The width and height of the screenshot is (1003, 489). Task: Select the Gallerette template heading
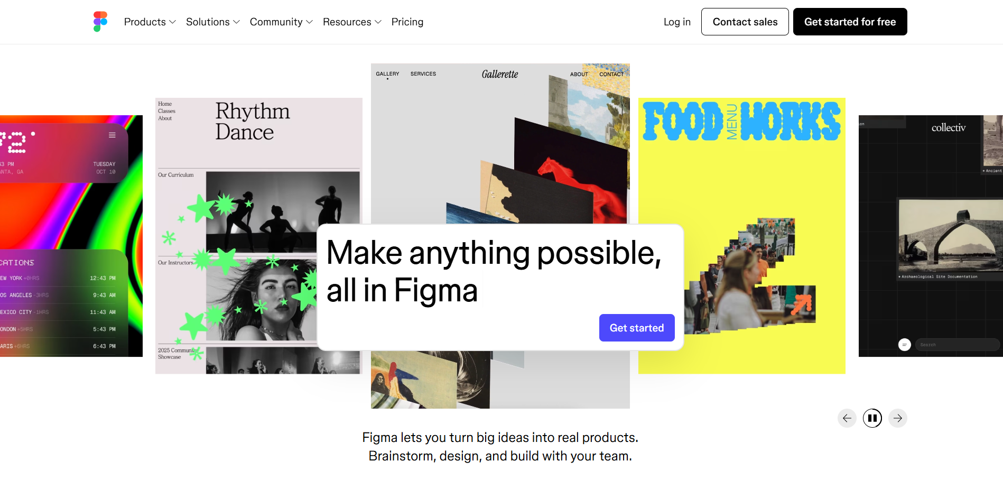pos(500,75)
